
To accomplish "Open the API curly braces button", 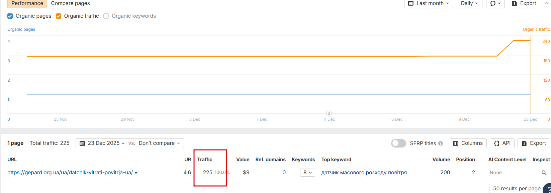I will click(x=502, y=143).
